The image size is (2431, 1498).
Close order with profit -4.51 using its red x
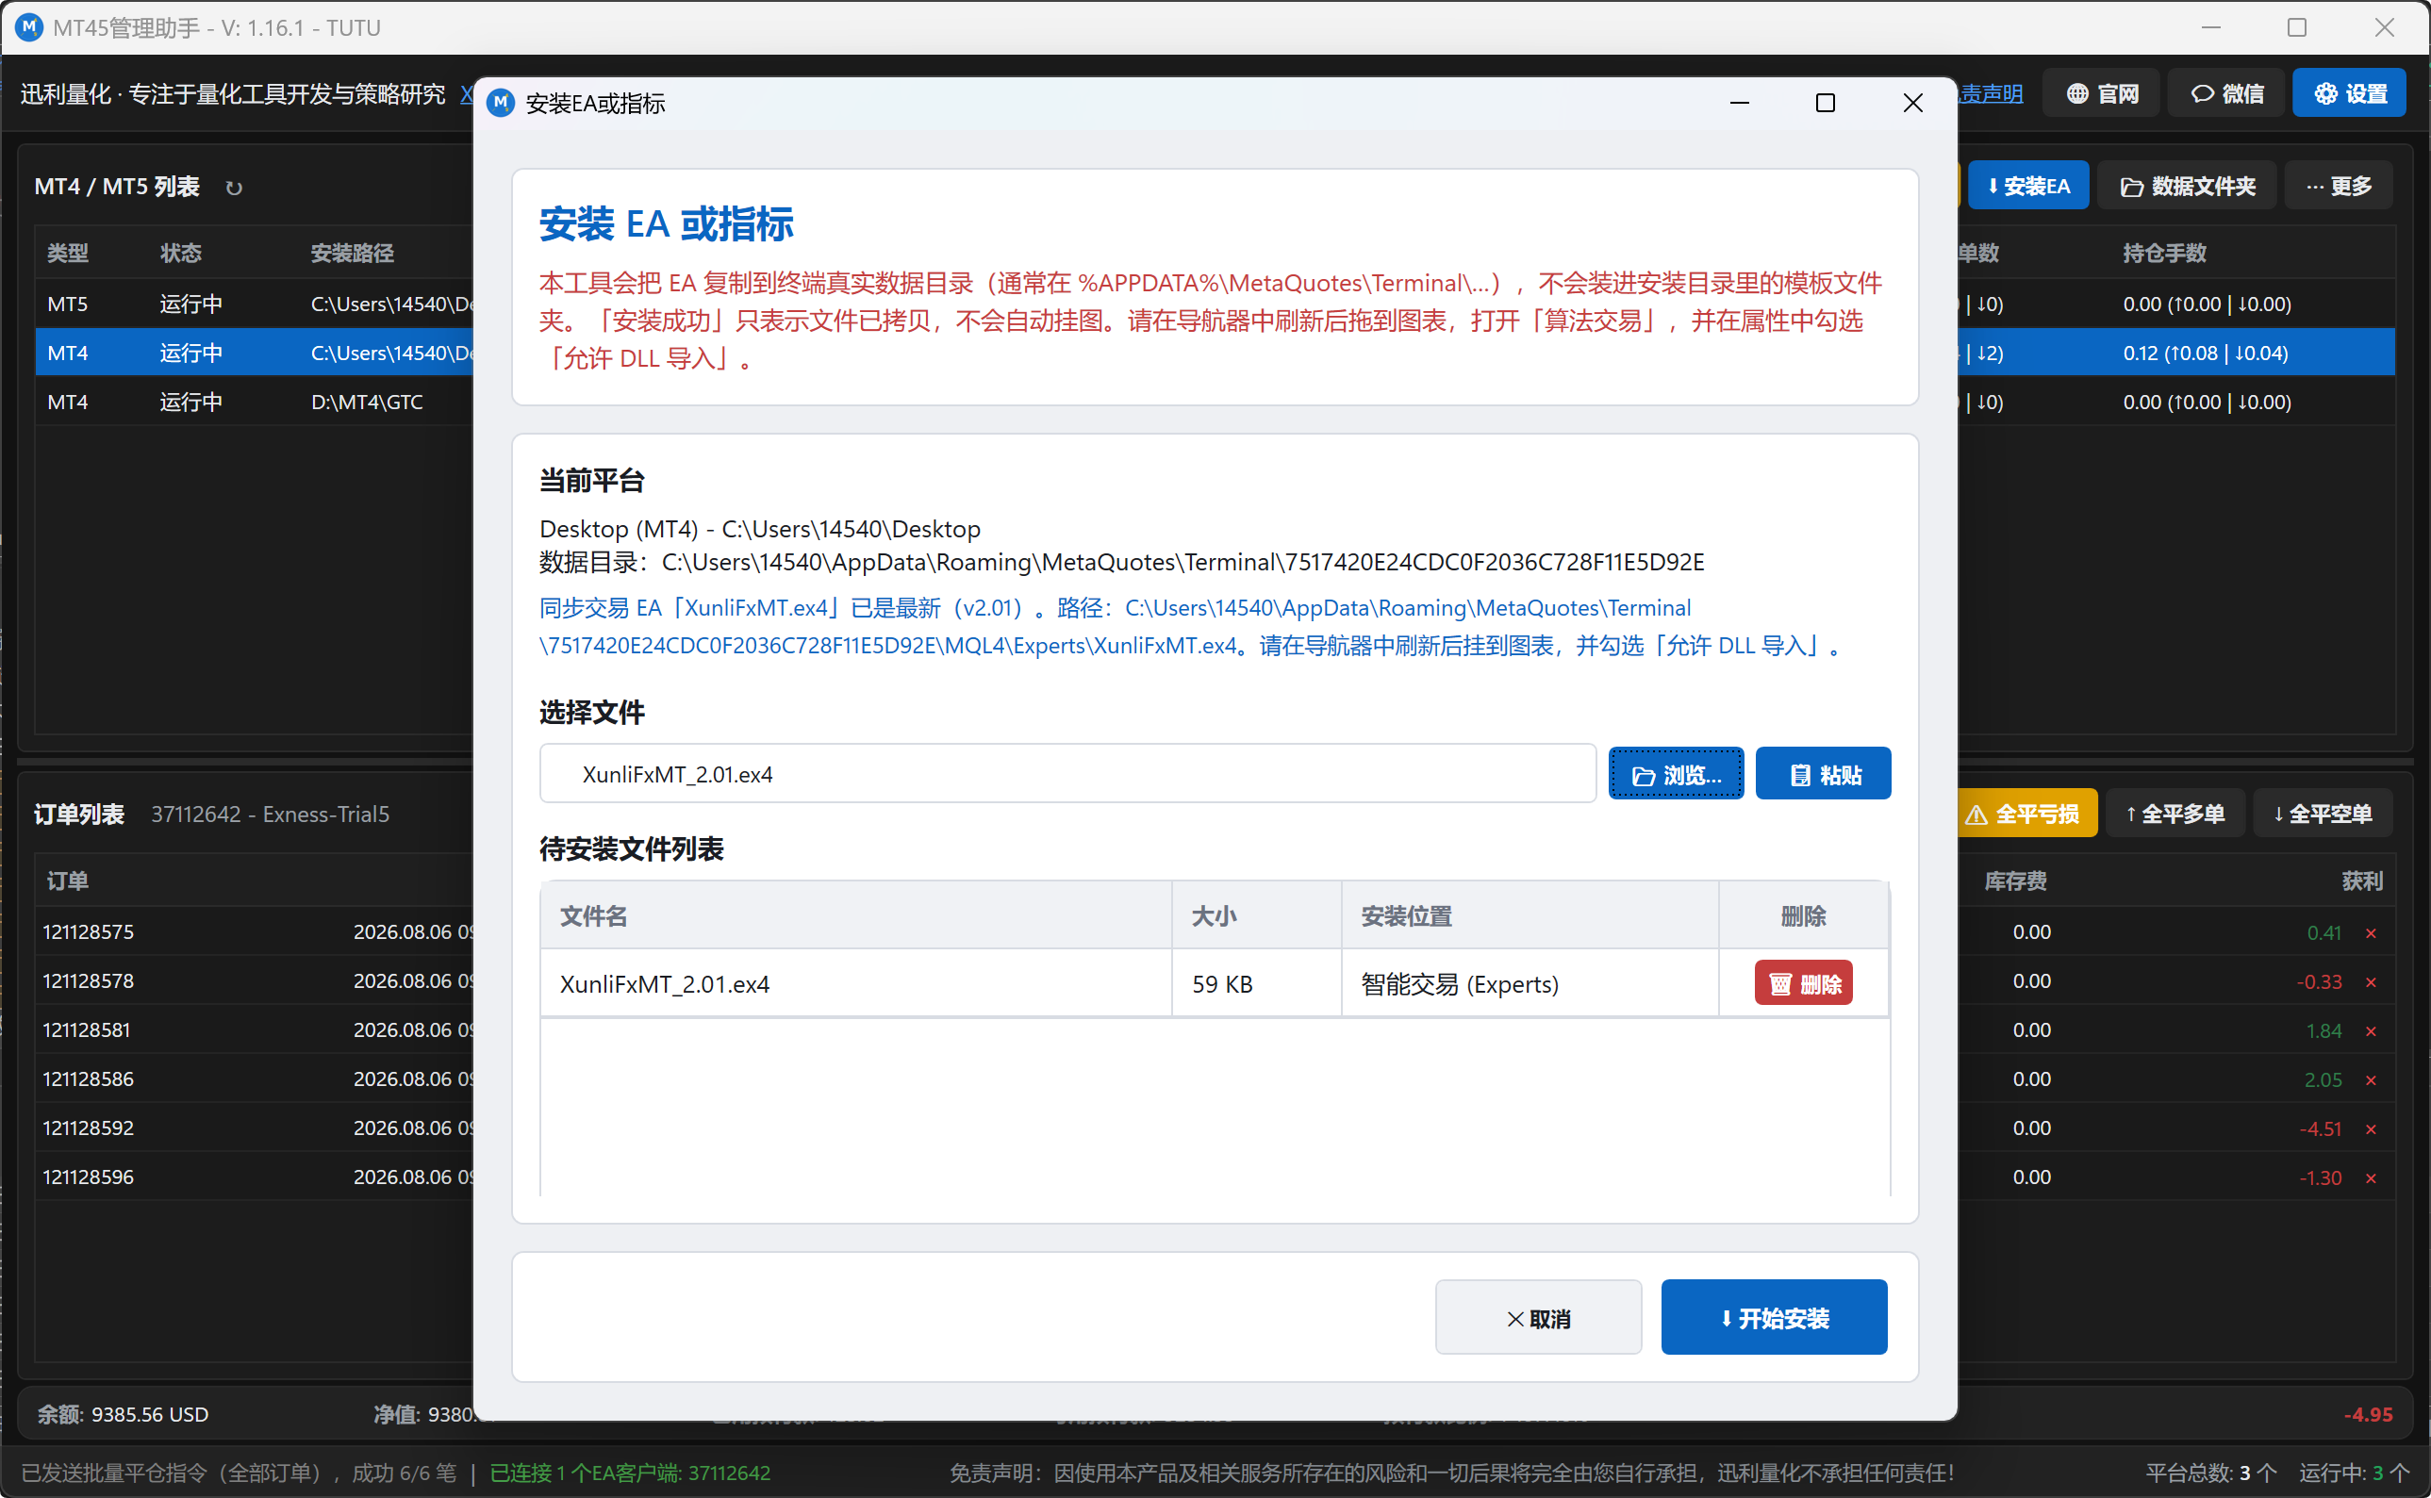tap(2372, 1129)
